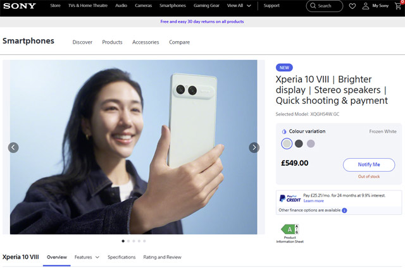405x268 pixels.
Task: Expand the Features dropdown tab
Action: tap(87, 257)
